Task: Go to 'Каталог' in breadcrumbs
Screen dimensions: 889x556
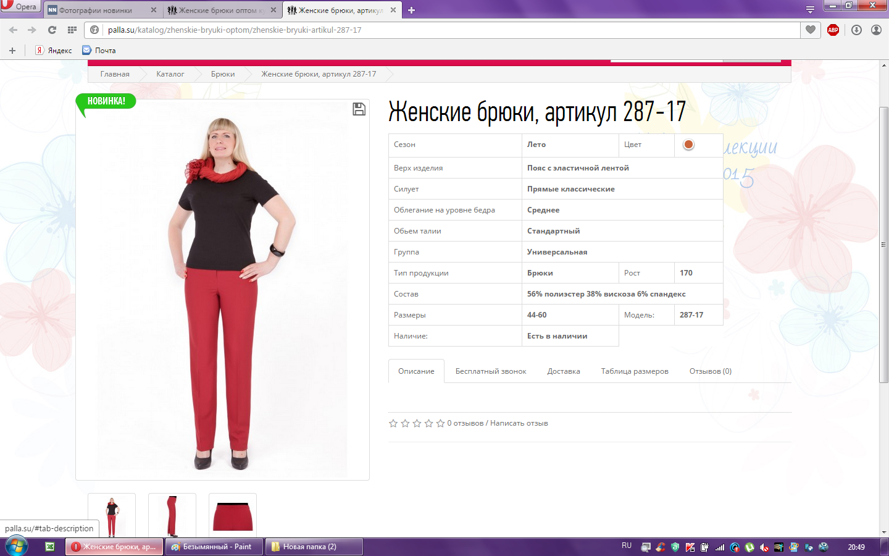Action: click(170, 74)
